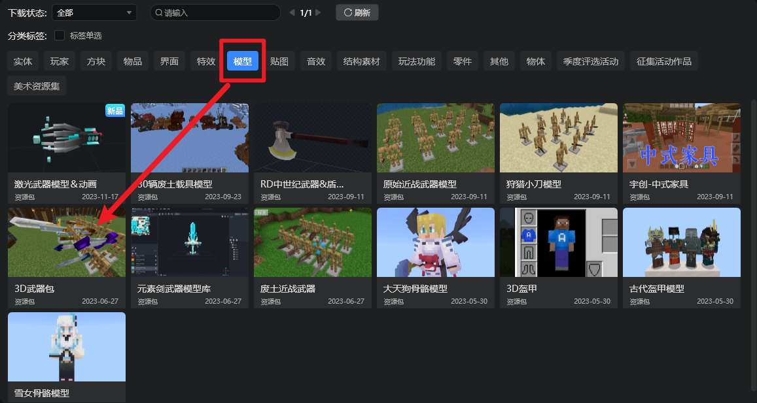This screenshot has height=403, width=757.
Task: Click the 新品 badge on laser weapon card
Action: [x=115, y=110]
